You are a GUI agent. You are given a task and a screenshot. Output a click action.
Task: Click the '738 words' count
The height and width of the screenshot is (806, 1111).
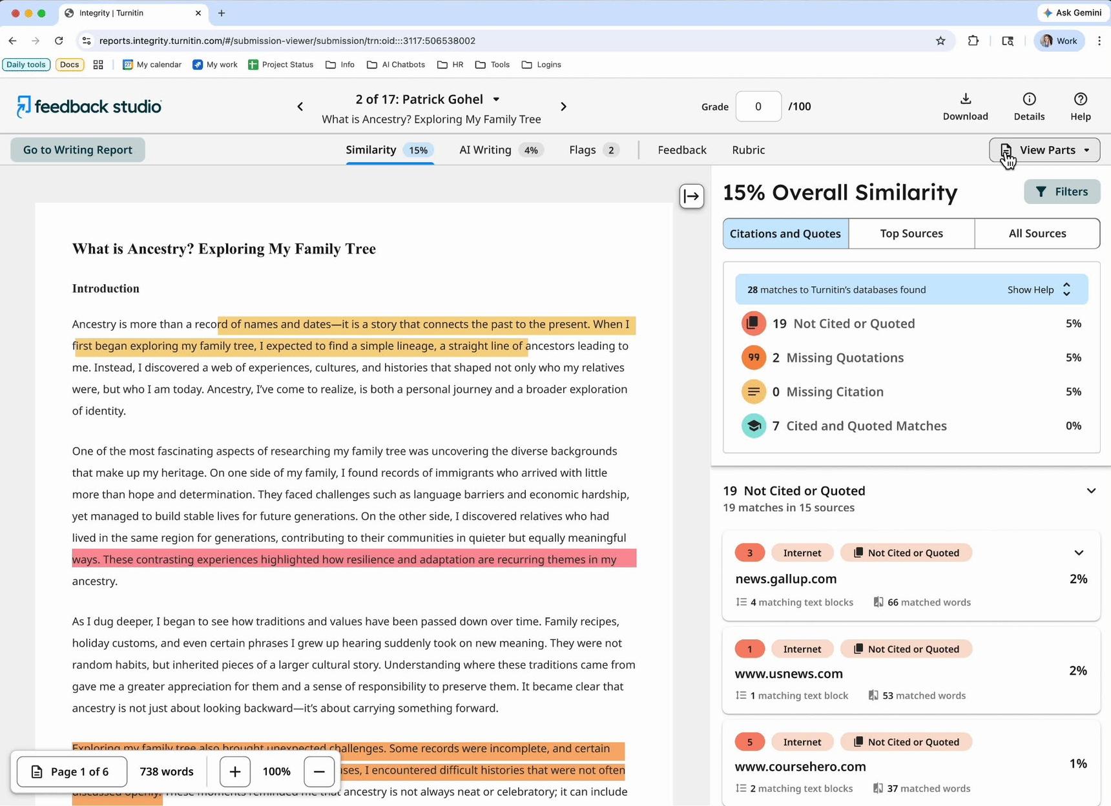[x=167, y=772]
